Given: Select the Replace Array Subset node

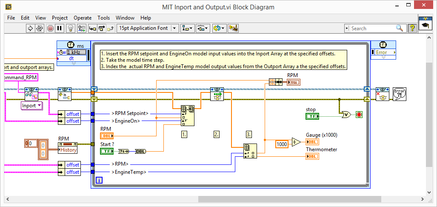Looking at the screenshot, I should [x=188, y=115].
